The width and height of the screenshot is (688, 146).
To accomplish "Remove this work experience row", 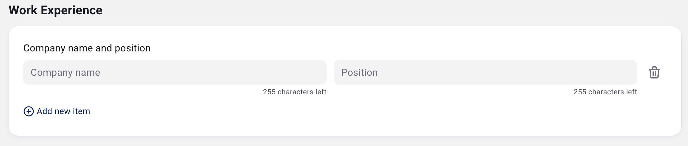I will point(654,72).
